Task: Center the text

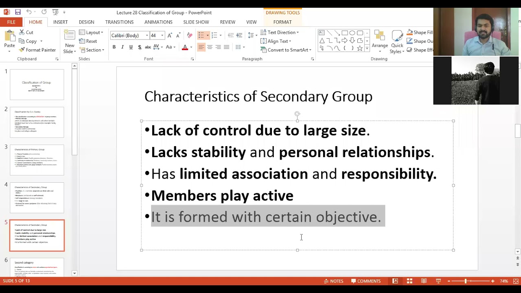Action: (x=210, y=47)
